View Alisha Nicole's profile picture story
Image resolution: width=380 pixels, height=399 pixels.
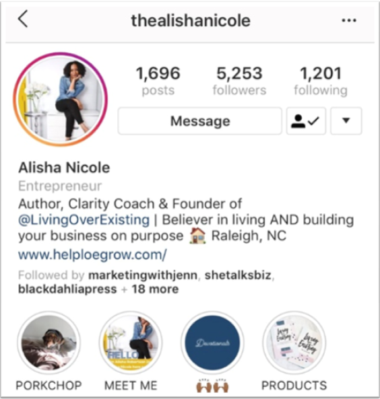[x=61, y=100]
